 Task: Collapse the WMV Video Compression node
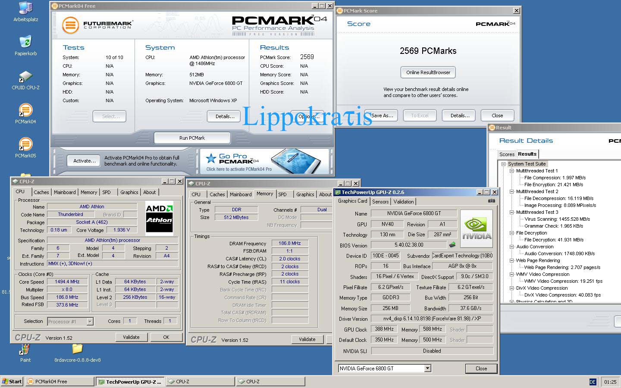tap(511, 274)
